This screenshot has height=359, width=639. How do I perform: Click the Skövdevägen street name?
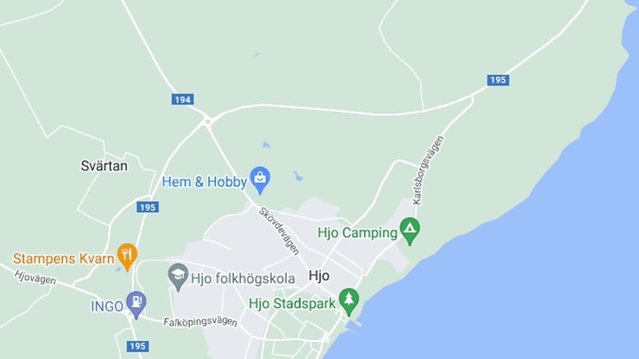280,230
